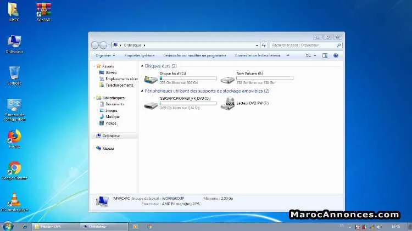This screenshot has width=412, height=231.
Task: Open the MyPC folder on desktop
Action: point(13,12)
